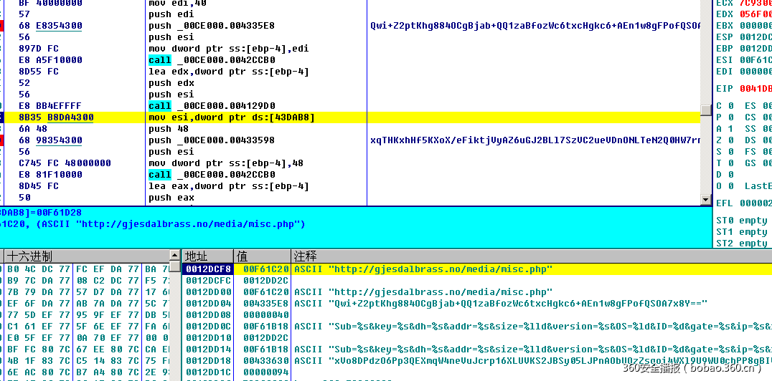
Task: Click the hex dump scrollbar up arrow
Action: (x=174, y=256)
